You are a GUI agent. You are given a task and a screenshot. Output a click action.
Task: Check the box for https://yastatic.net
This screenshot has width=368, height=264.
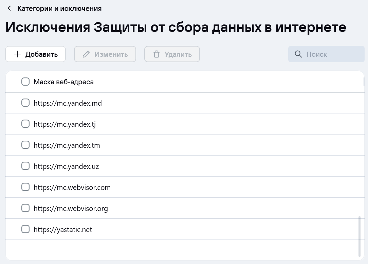(25, 229)
